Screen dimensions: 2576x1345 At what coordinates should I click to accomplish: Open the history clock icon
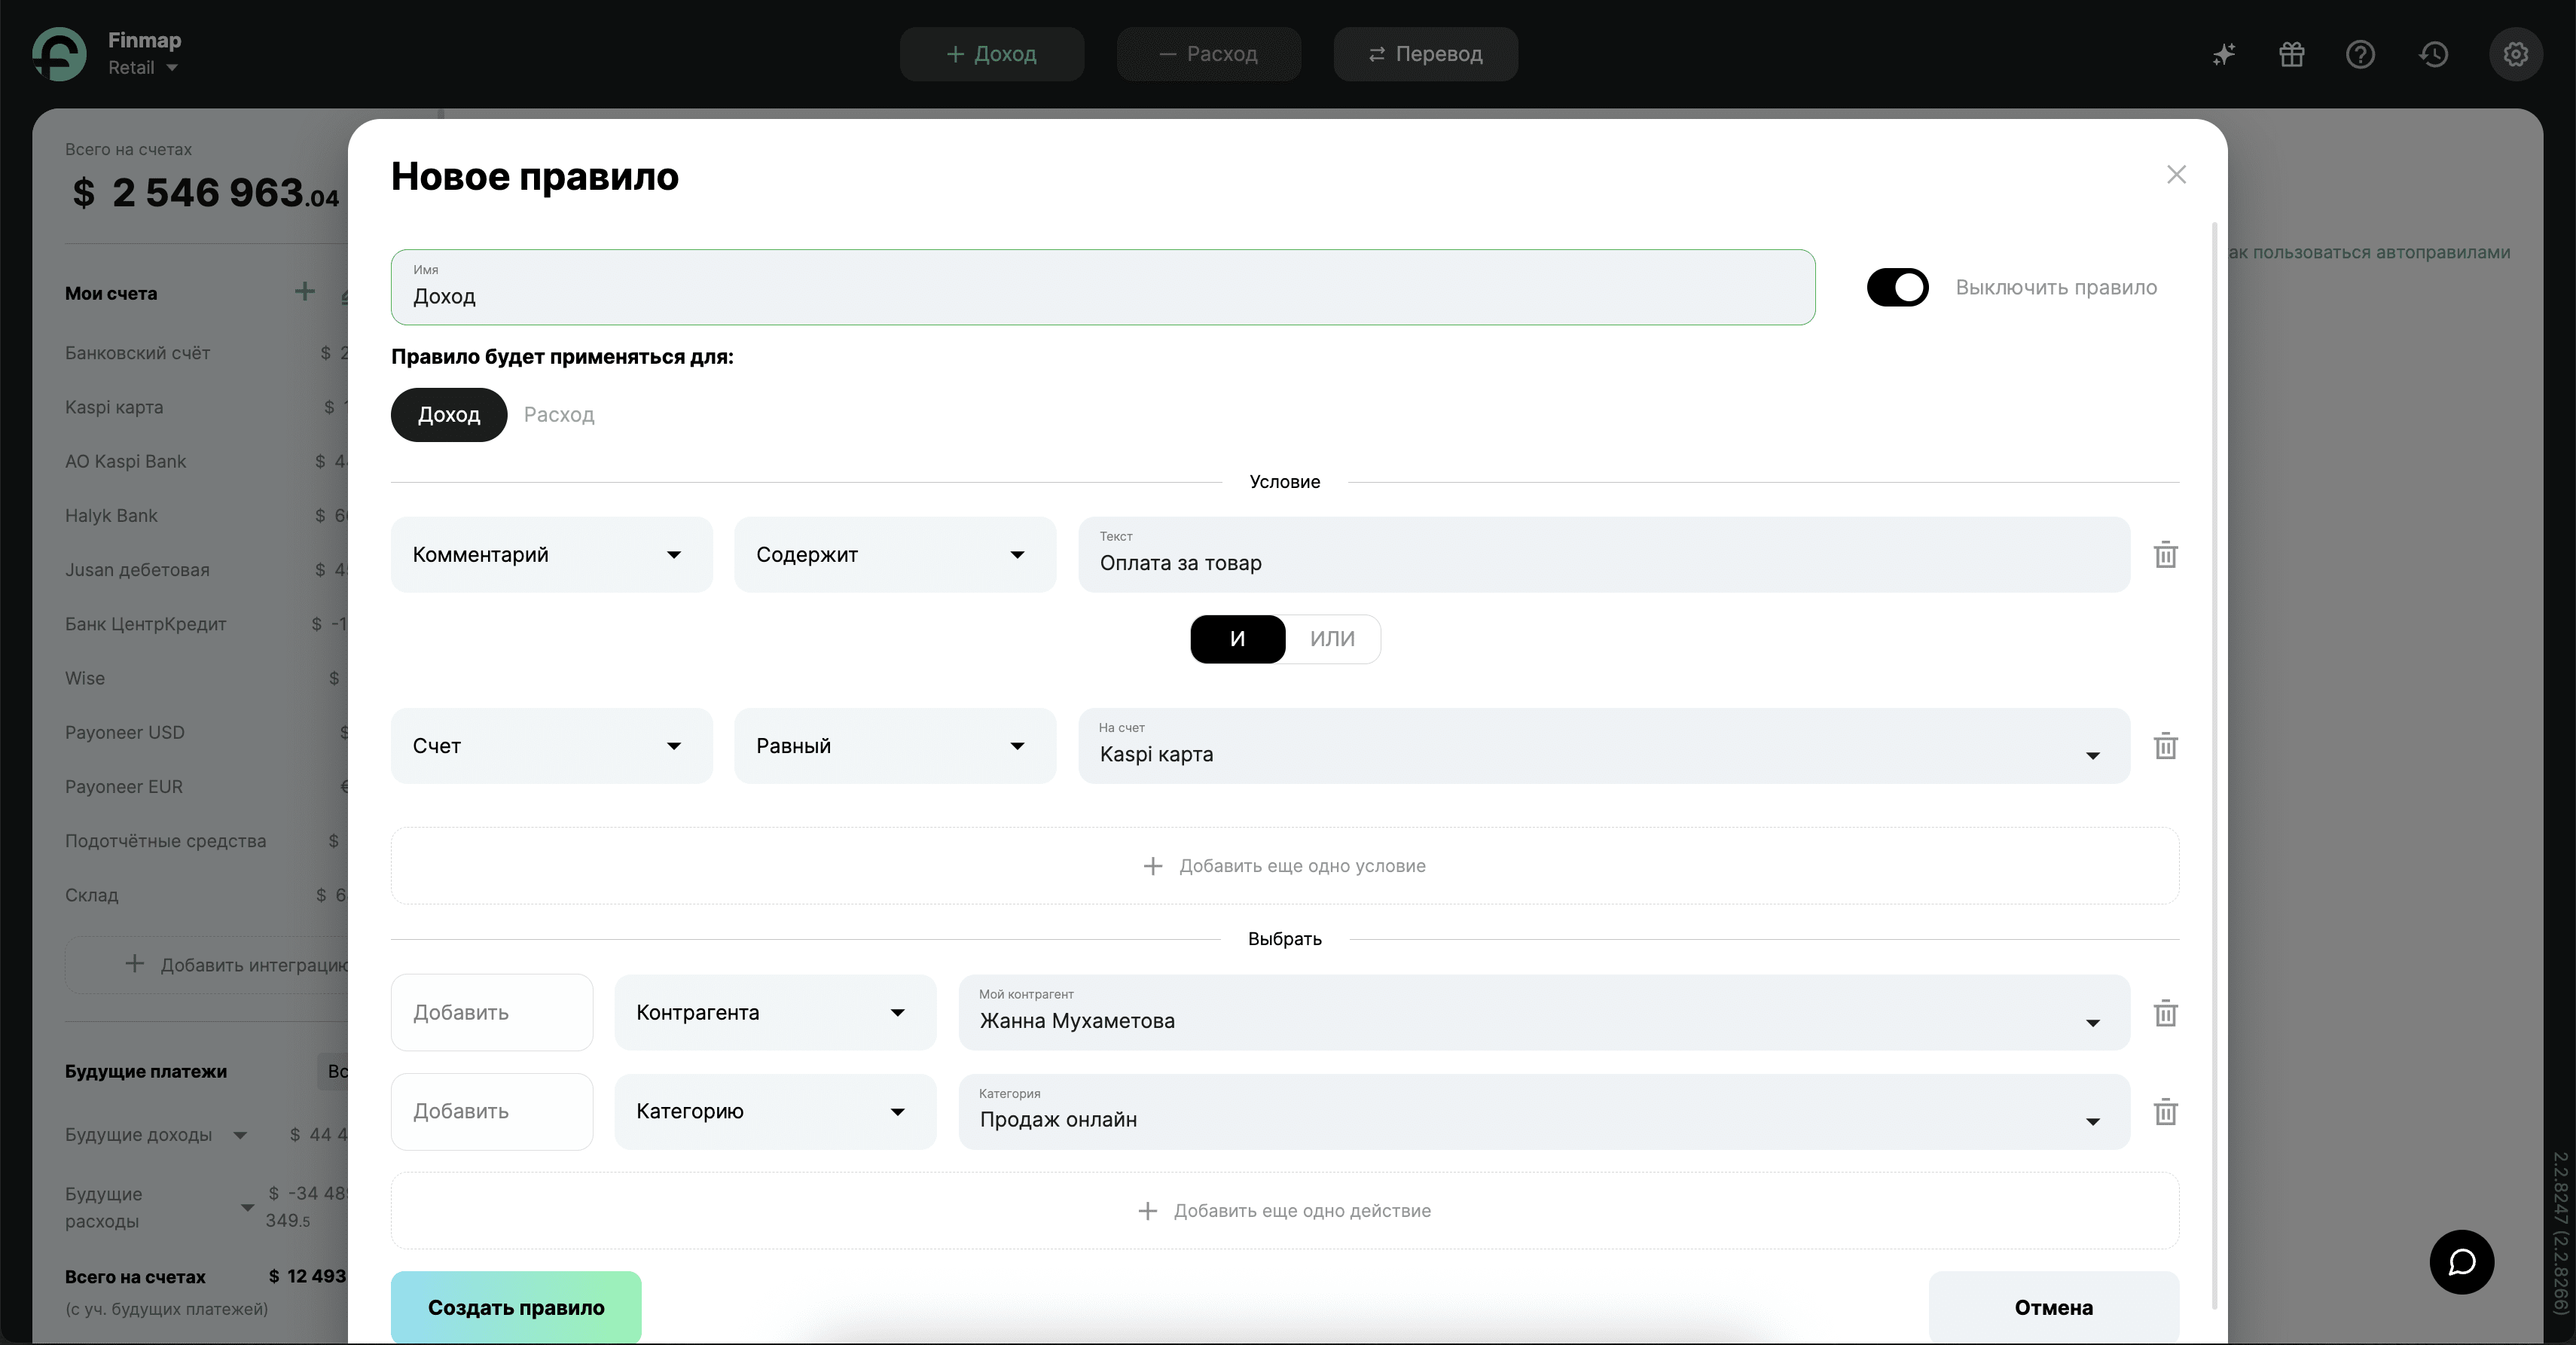coord(2433,54)
